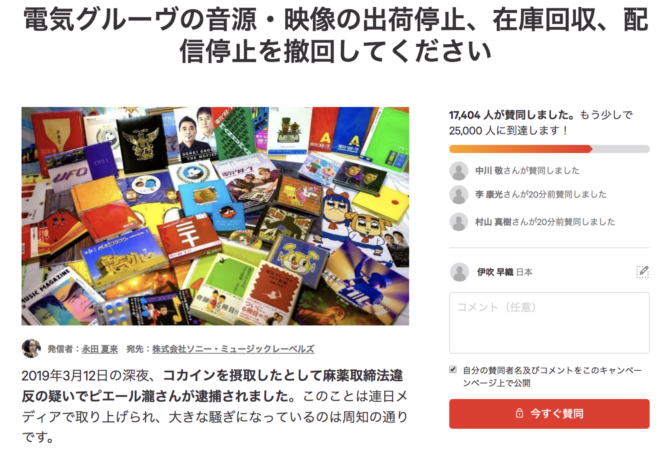The height and width of the screenshot is (454, 669).
Task: Click 李 康光 supporter avatar icon
Action: coord(459,195)
